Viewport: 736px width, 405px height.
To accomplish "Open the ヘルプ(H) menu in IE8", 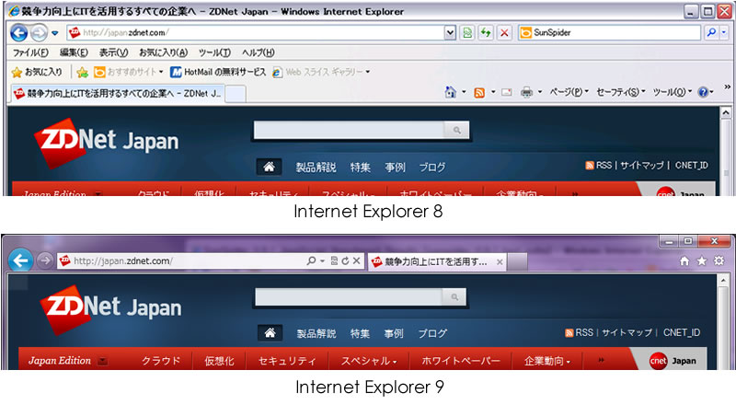I will tap(258, 52).
